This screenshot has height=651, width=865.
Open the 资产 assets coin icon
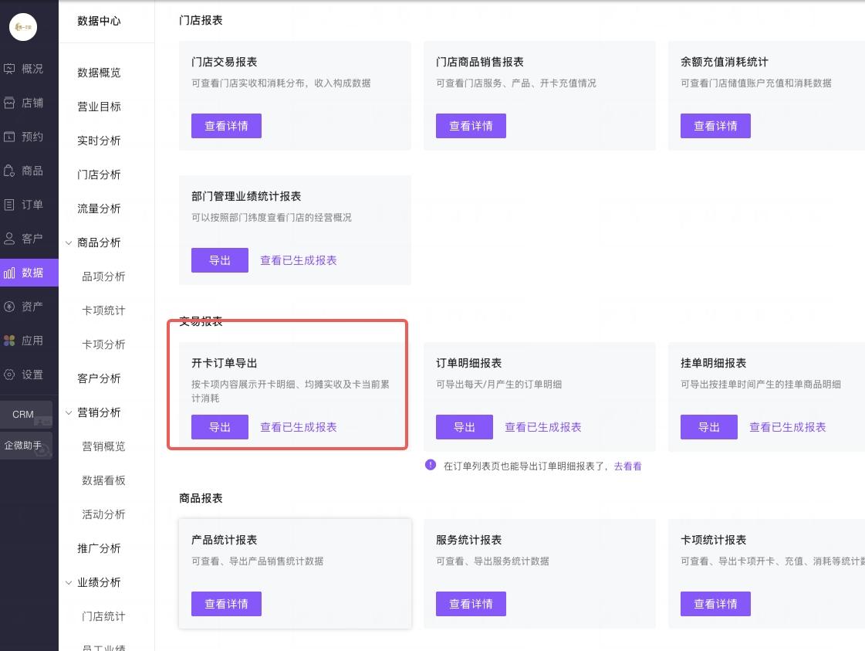point(9,307)
